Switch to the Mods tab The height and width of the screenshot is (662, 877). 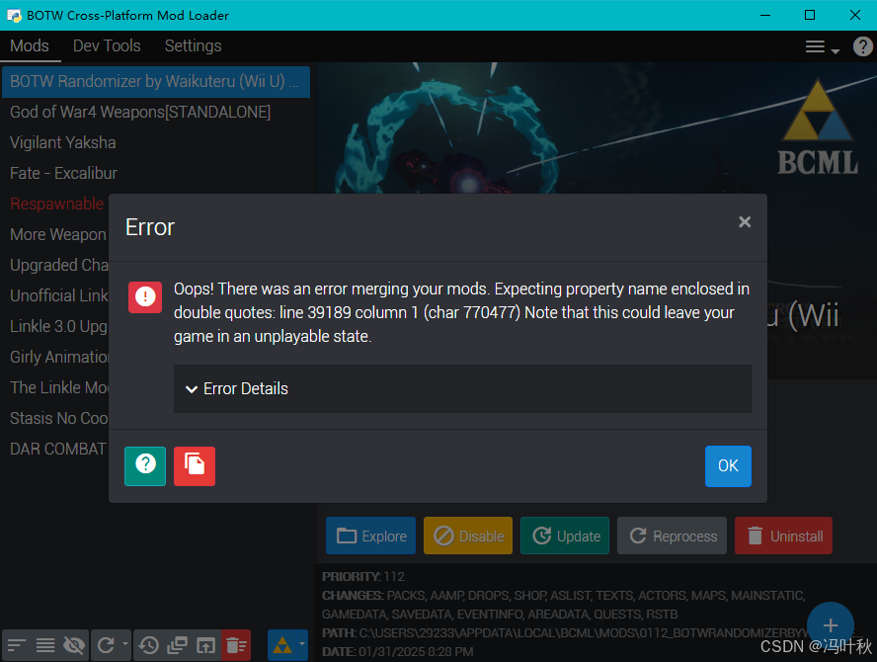(30, 45)
